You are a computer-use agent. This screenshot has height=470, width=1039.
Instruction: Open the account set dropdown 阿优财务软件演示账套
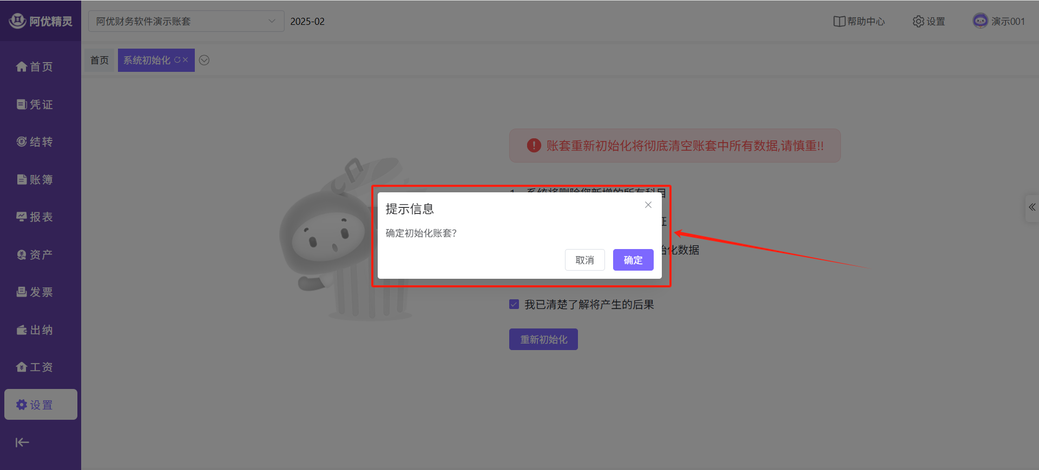(186, 21)
